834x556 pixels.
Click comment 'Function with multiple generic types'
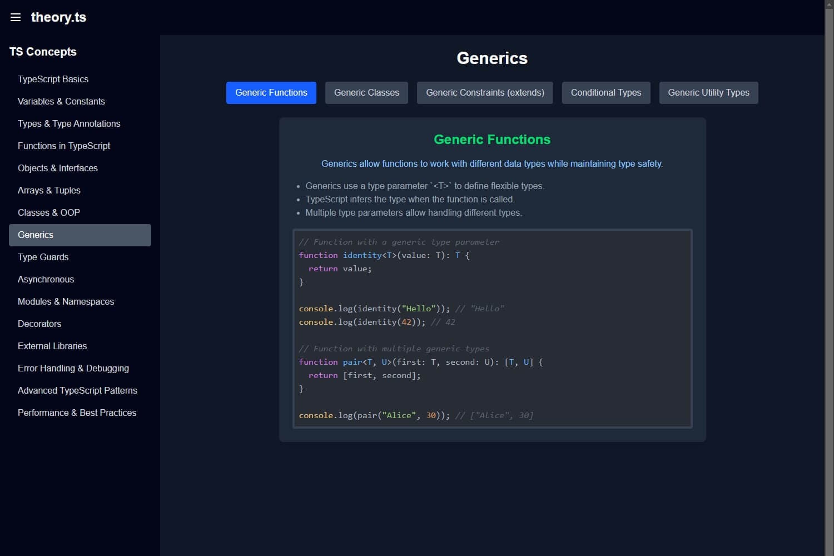coord(394,349)
